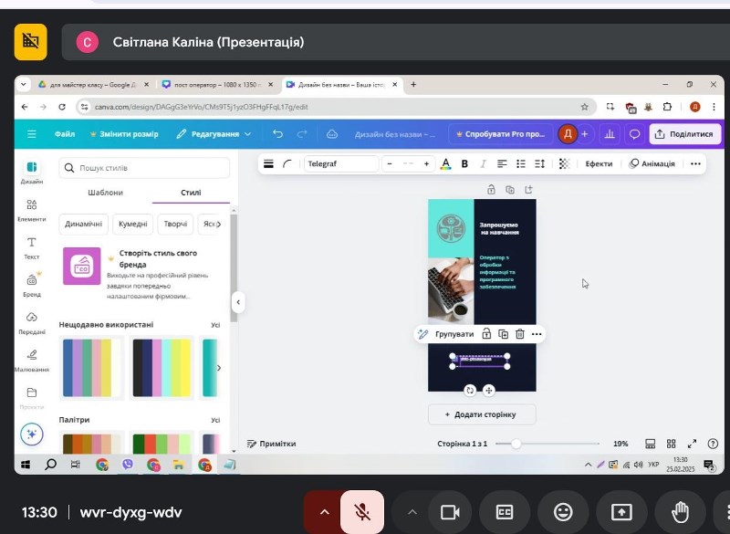Image resolution: width=730 pixels, height=534 pixels.
Task: Show next recently used palettes arrow
Action: pos(218,368)
